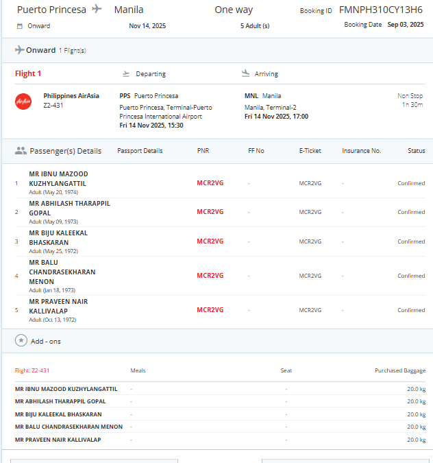The height and width of the screenshot is (463, 433).
Task: Click the Purchased Baggage column header
Action: 400,370
